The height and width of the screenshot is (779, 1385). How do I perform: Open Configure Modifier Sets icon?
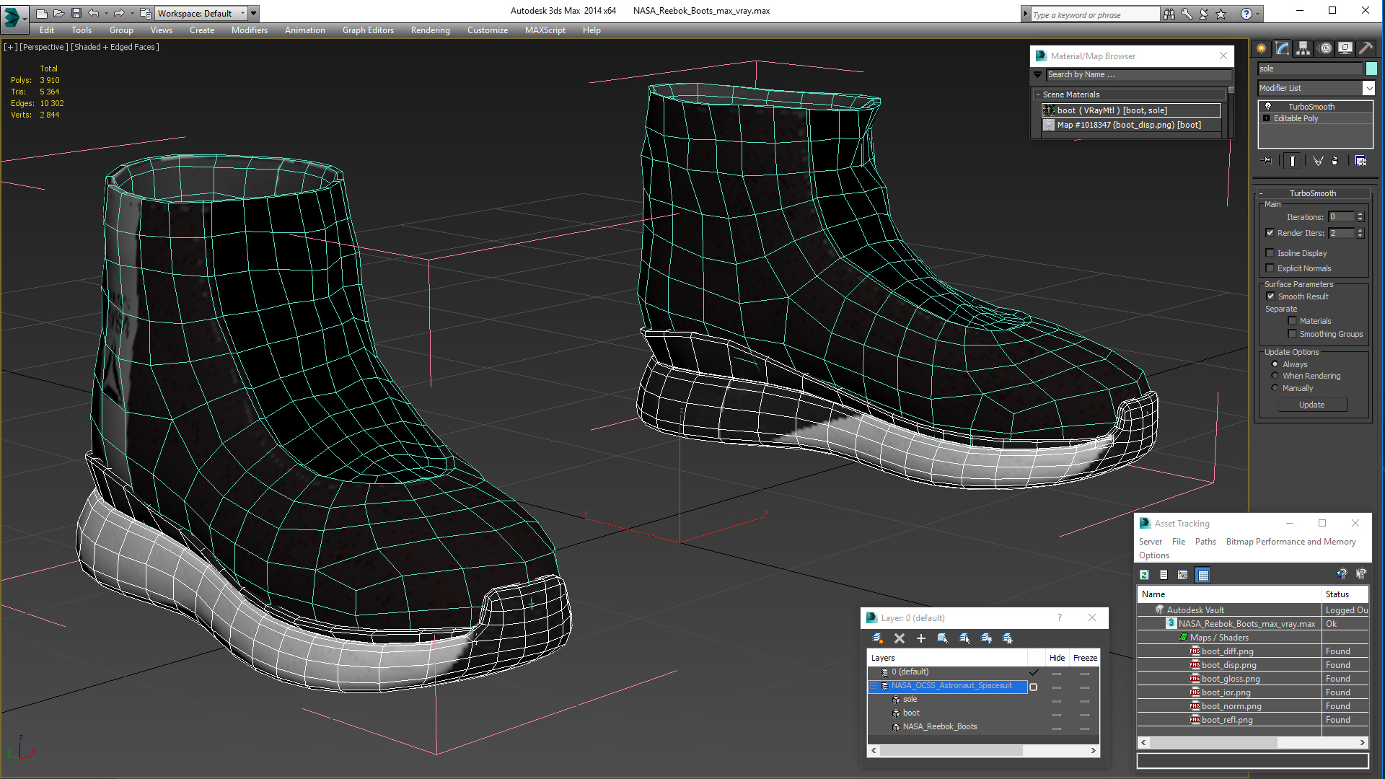click(1360, 161)
